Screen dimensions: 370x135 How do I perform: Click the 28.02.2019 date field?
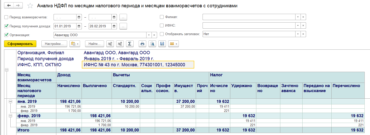pos(100,26)
